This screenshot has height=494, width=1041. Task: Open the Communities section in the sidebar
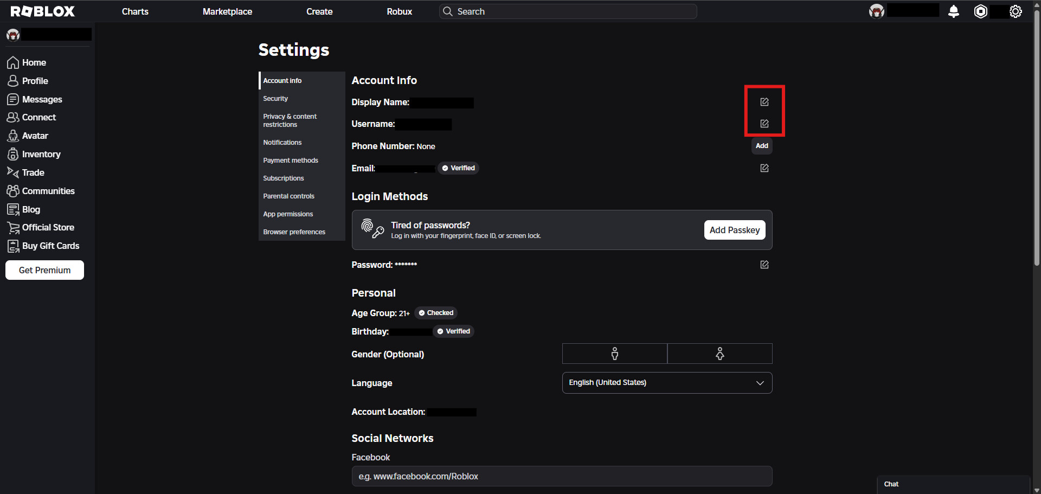(x=48, y=191)
